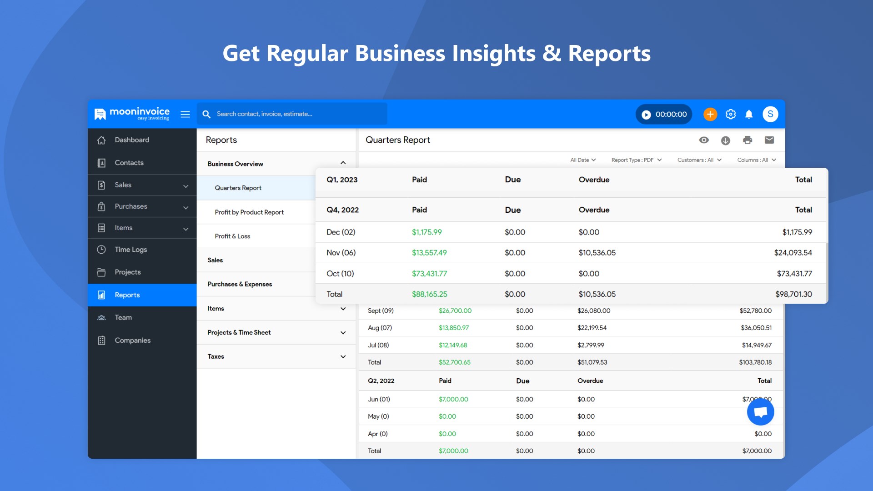Download the Quarters Report
The image size is (873, 491).
725,140
